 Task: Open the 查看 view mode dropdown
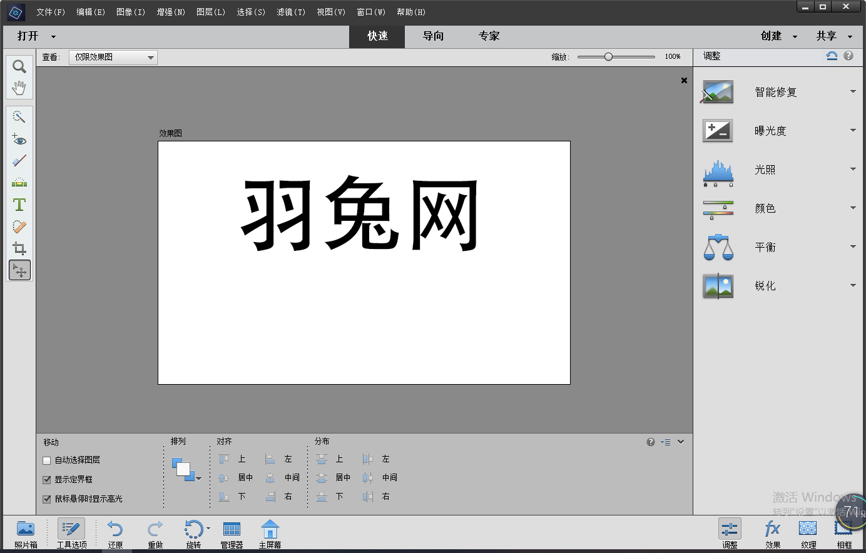113,58
